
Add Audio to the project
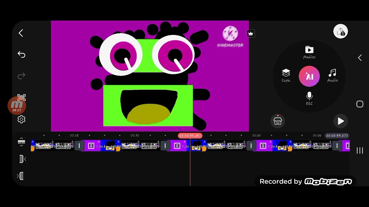coord(332,76)
